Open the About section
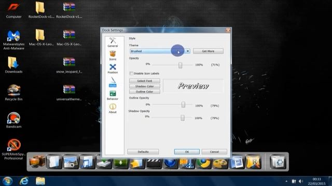This screenshot has width=332, height=186. [113, 109]
